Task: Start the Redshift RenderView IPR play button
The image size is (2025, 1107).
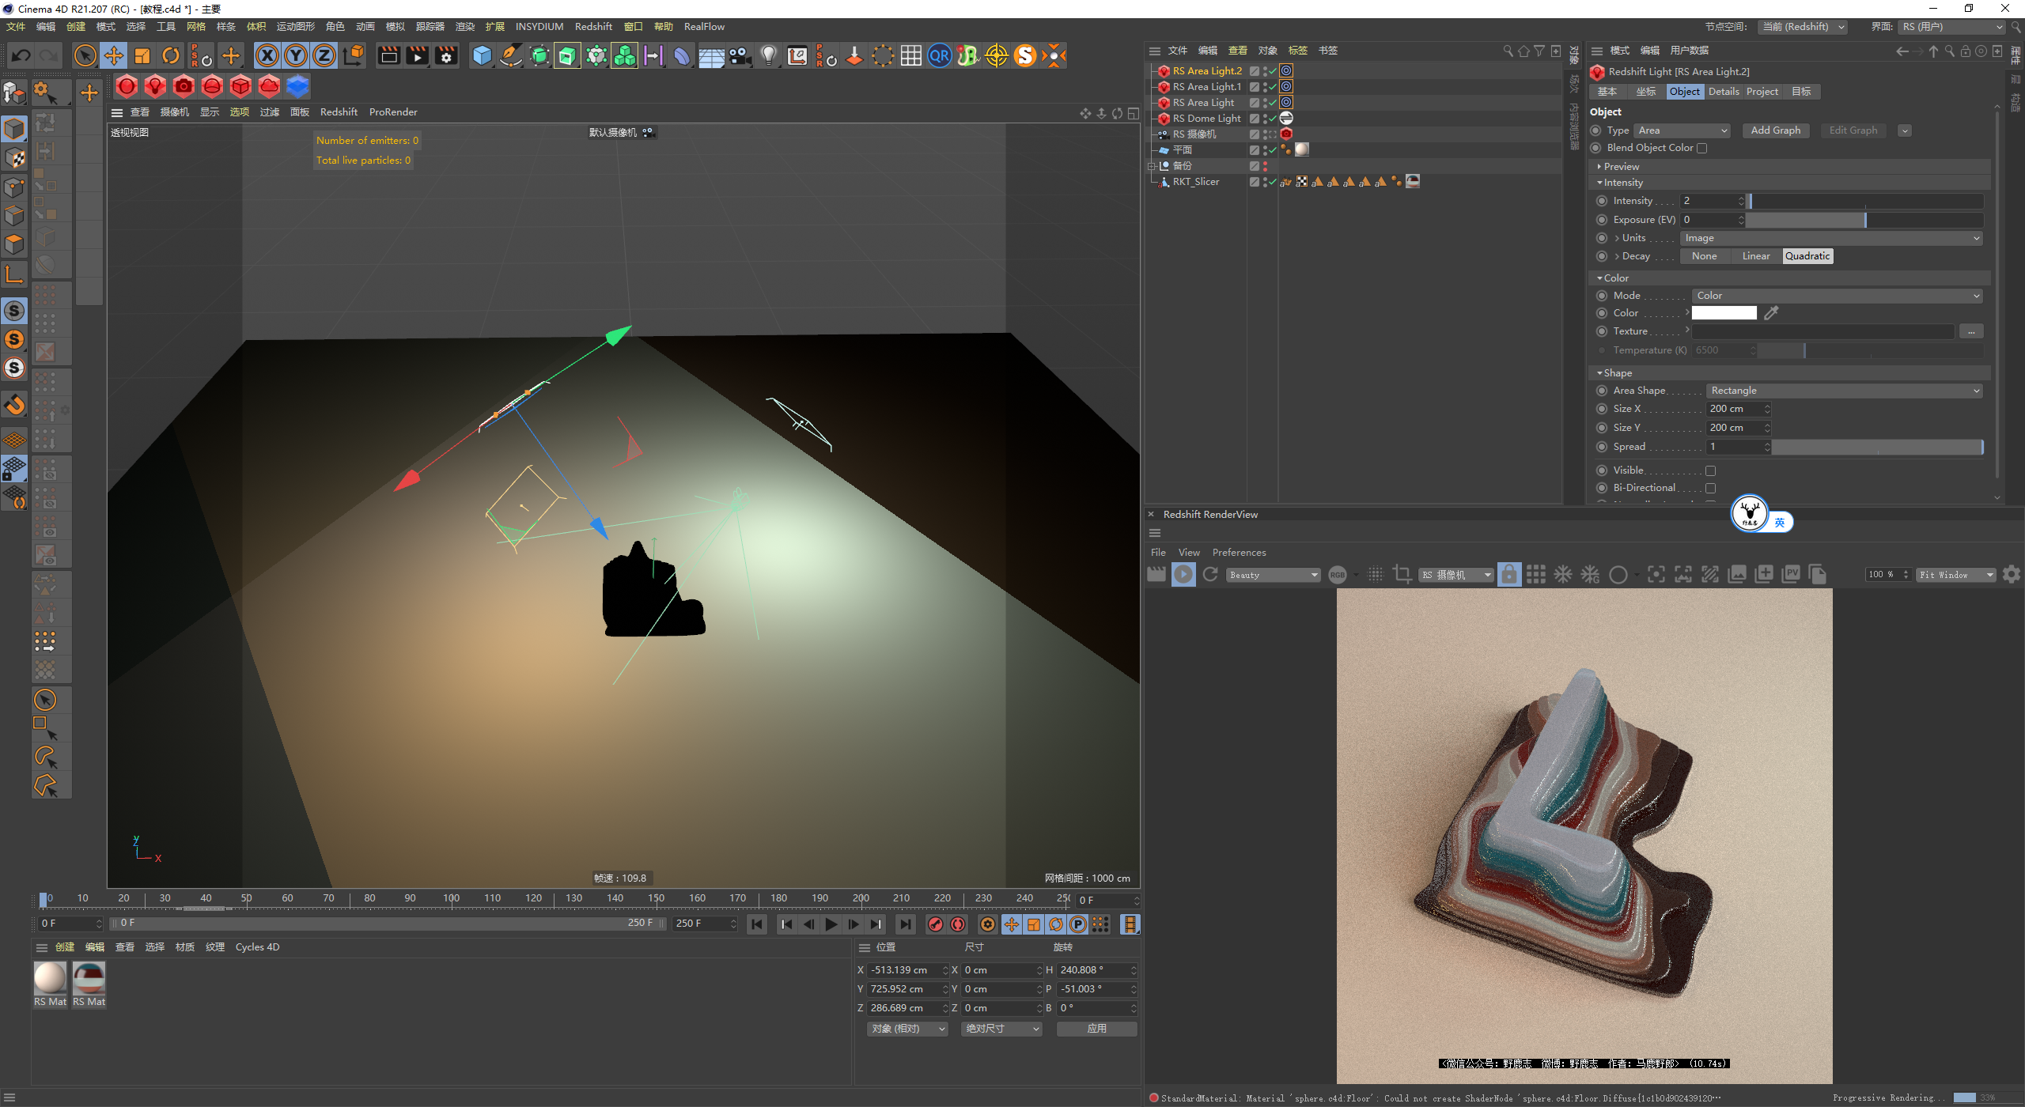Action: [1183, 575]
